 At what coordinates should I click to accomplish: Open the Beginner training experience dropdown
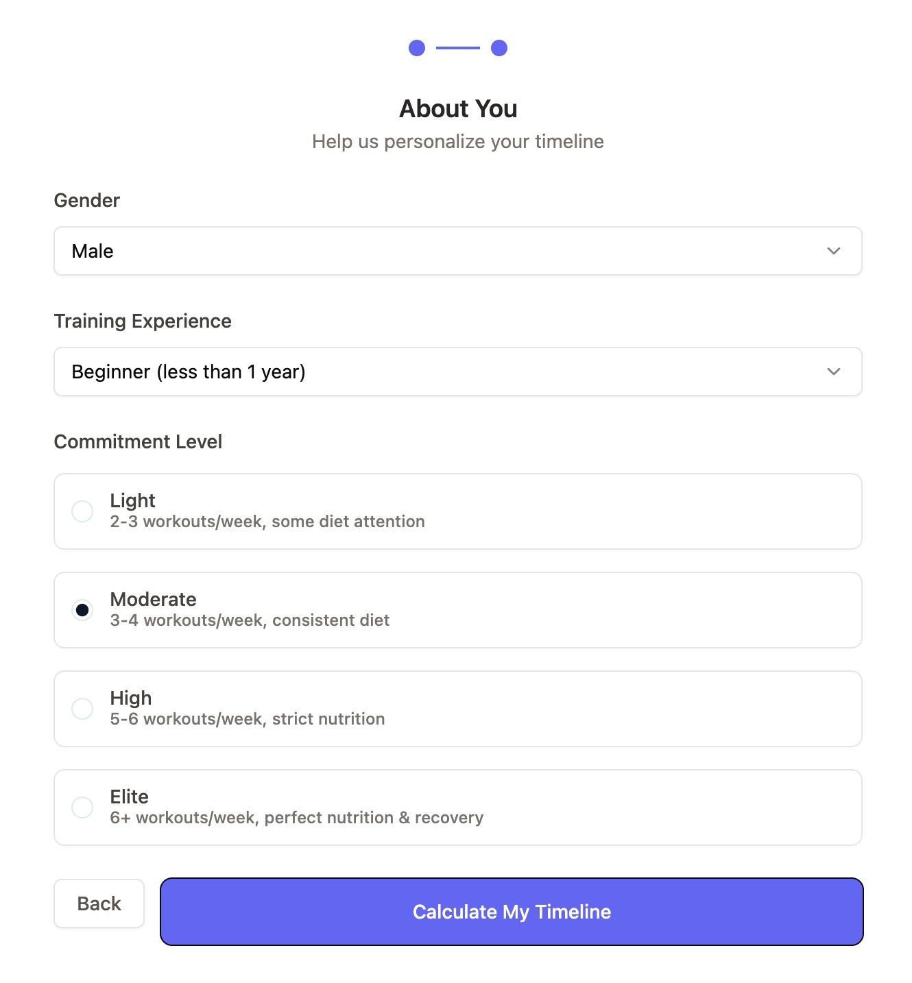click(458, 372)
